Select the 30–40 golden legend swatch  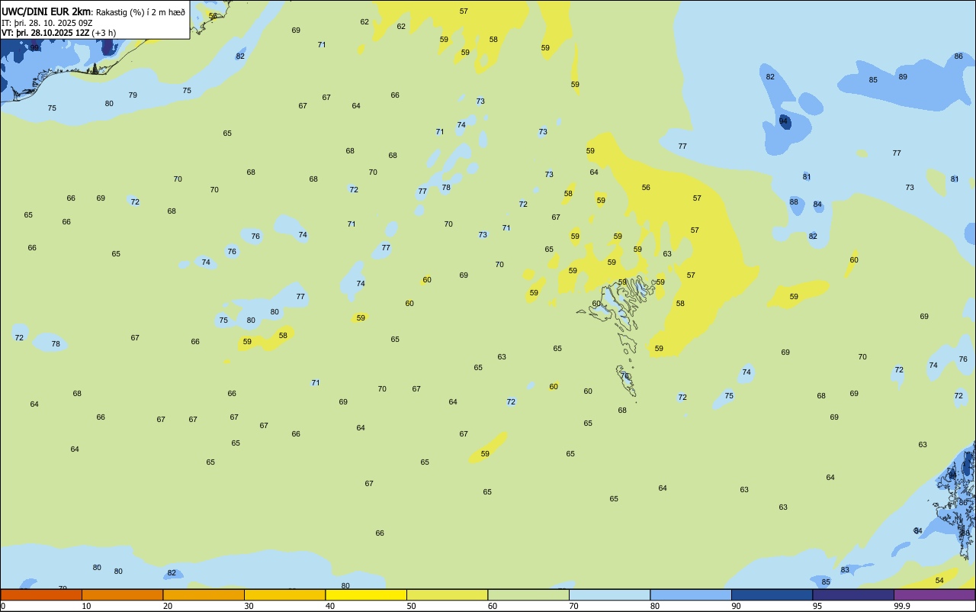(284, 594)
